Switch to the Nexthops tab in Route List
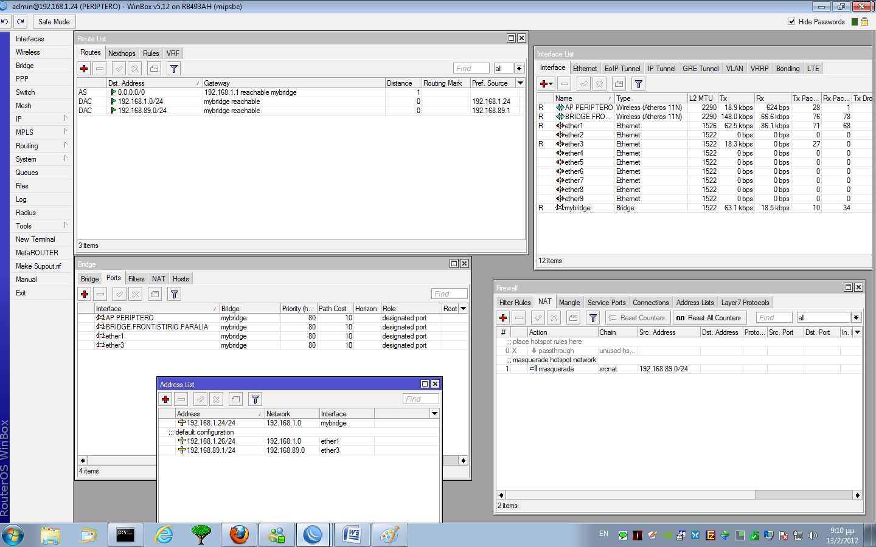Viewport: 876px width, 547px height. click(122, 53)
